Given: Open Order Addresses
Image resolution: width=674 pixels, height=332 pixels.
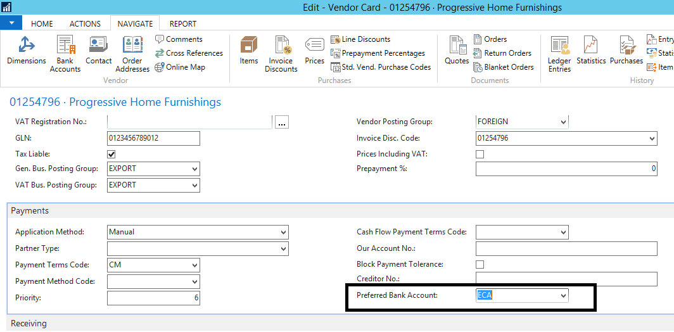Looking at the screenshot, I should pos(132,54).
